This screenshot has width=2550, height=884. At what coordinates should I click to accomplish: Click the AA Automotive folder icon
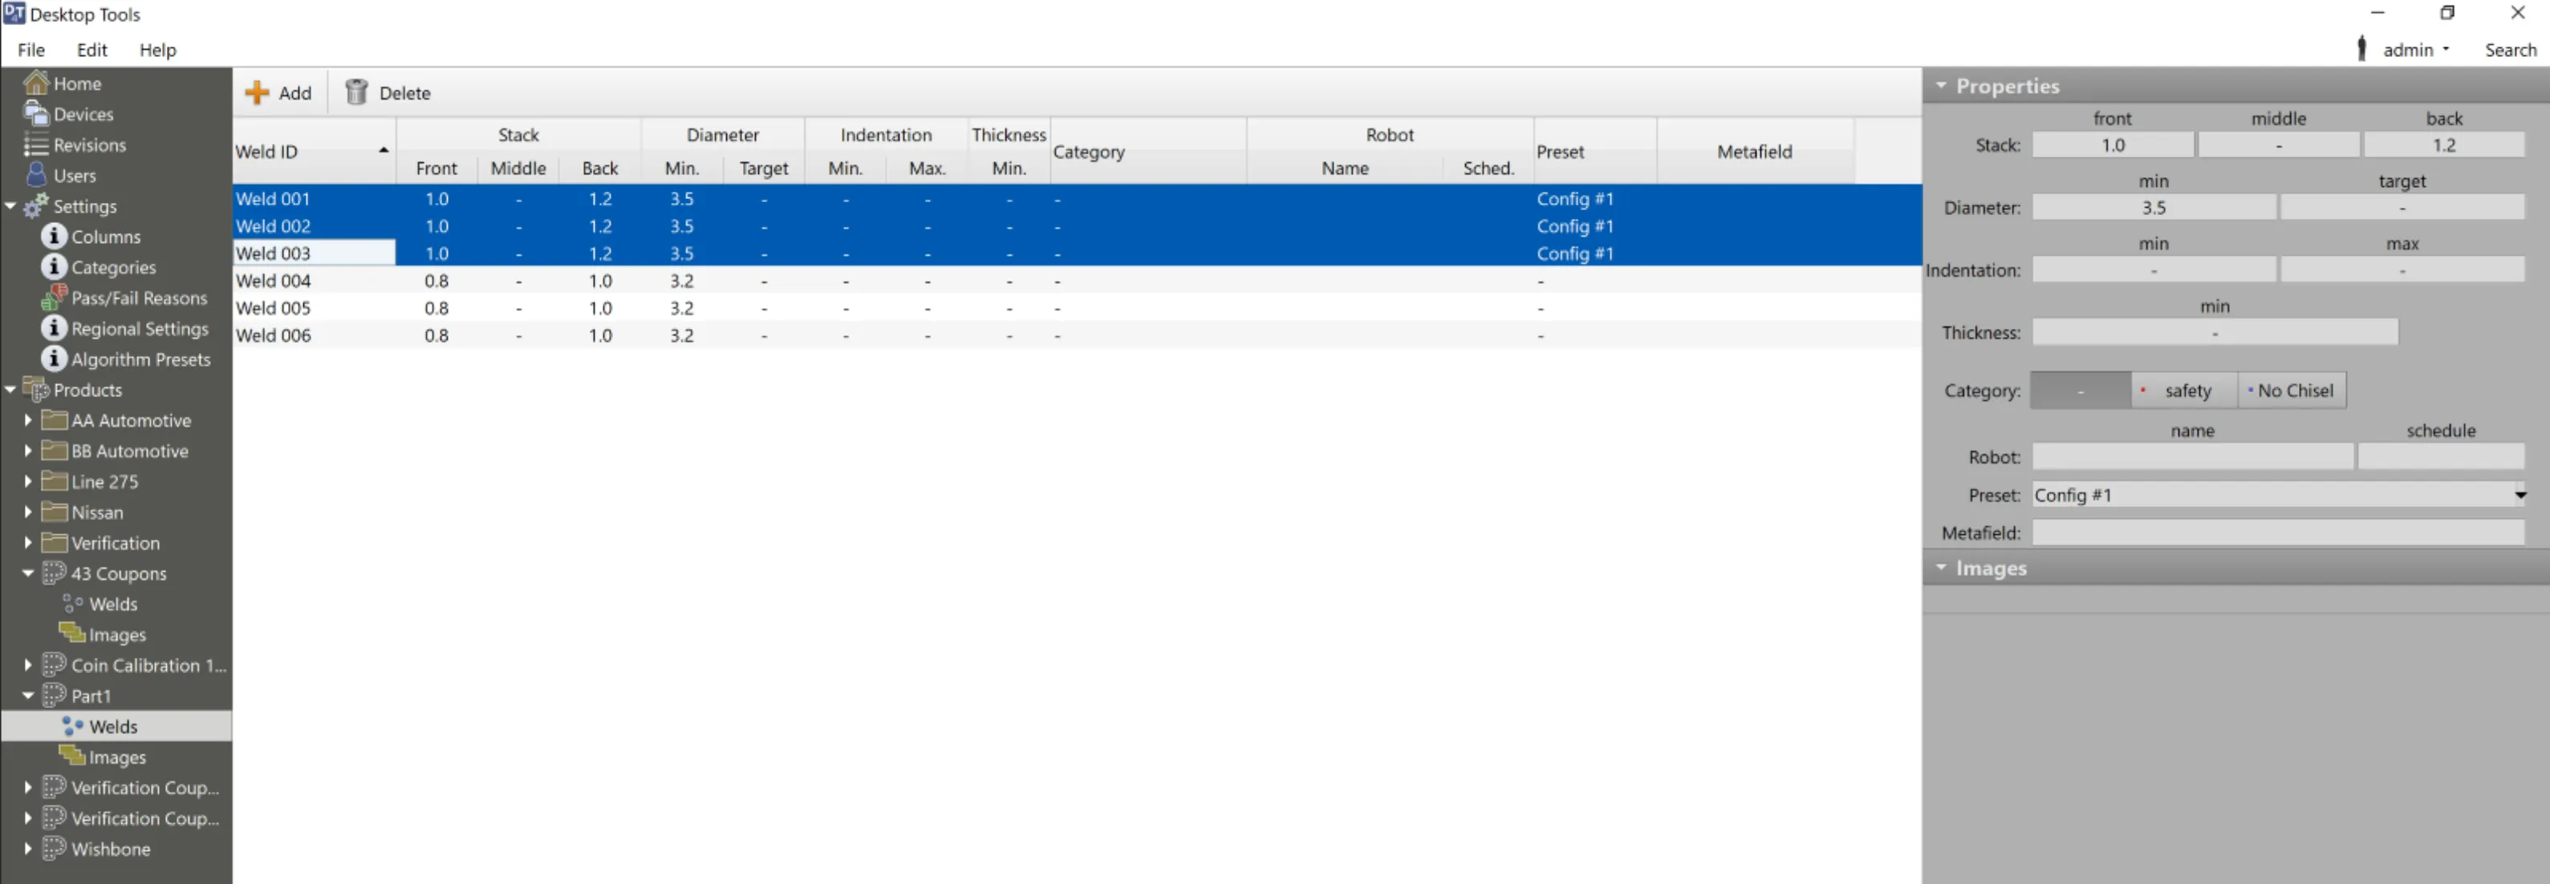[55, 420]
